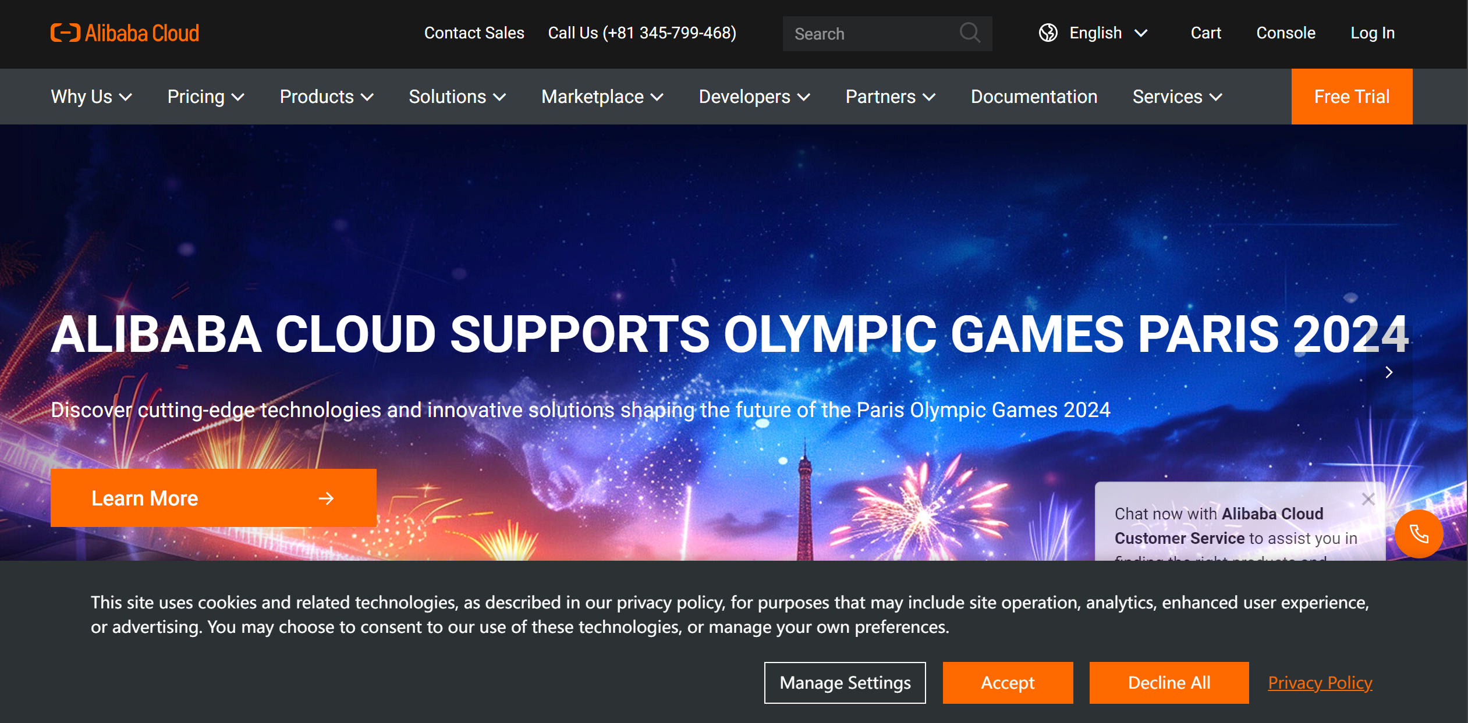Accept the cookies

click(1007, 682)
